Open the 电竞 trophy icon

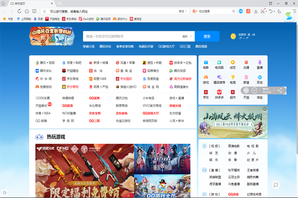point(233,79)
